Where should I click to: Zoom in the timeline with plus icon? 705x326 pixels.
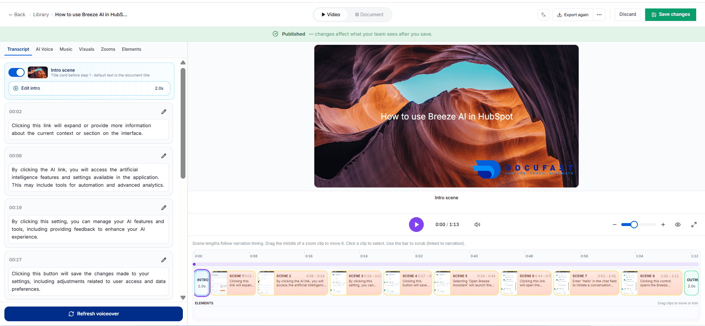(663, 225)
